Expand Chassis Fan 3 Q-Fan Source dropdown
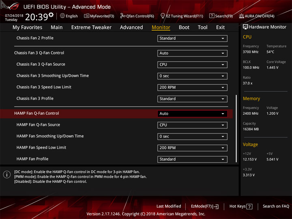This screenshot has width=292, height=219. point(192,64)
